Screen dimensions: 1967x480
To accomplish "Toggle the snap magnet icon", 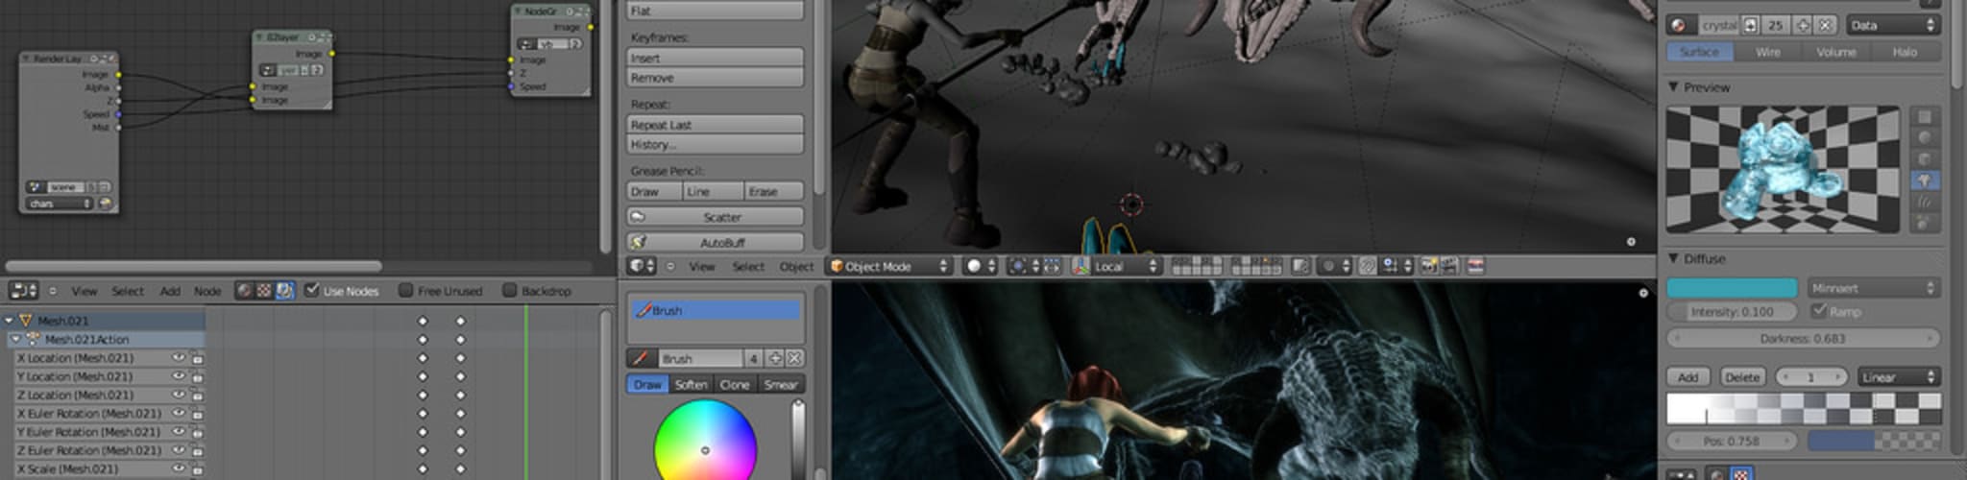I will (1366, 266).
